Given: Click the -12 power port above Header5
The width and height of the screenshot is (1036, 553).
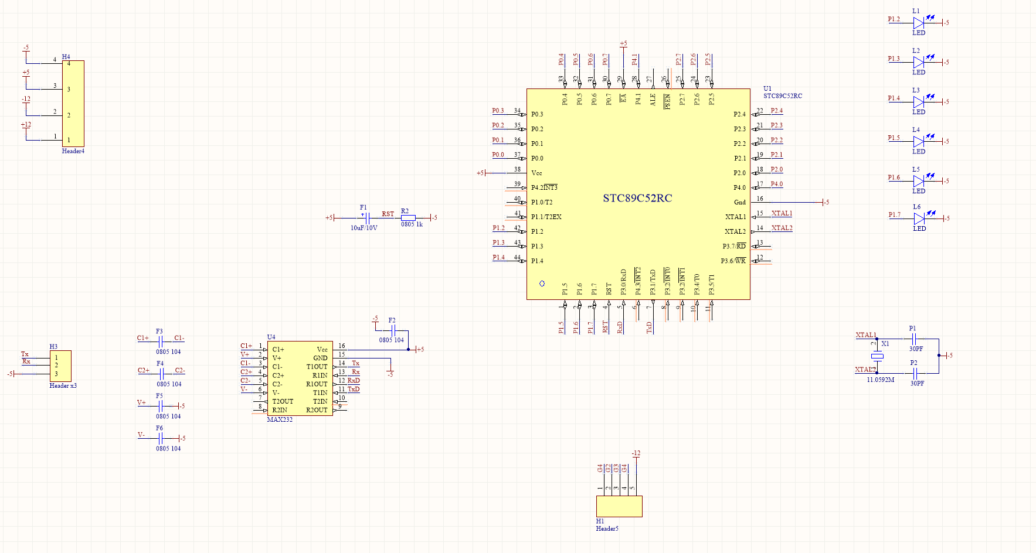Looking at the screenshot, I should 636,454.
